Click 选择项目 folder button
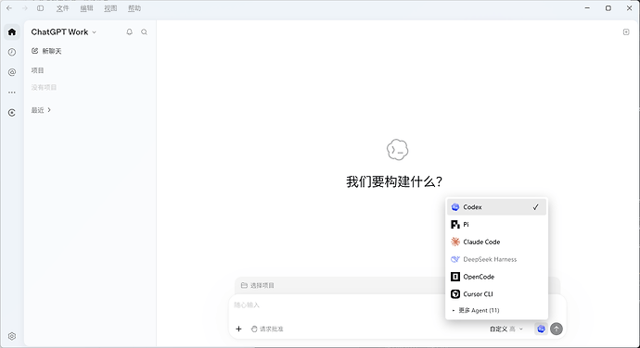 coord(258,285)
